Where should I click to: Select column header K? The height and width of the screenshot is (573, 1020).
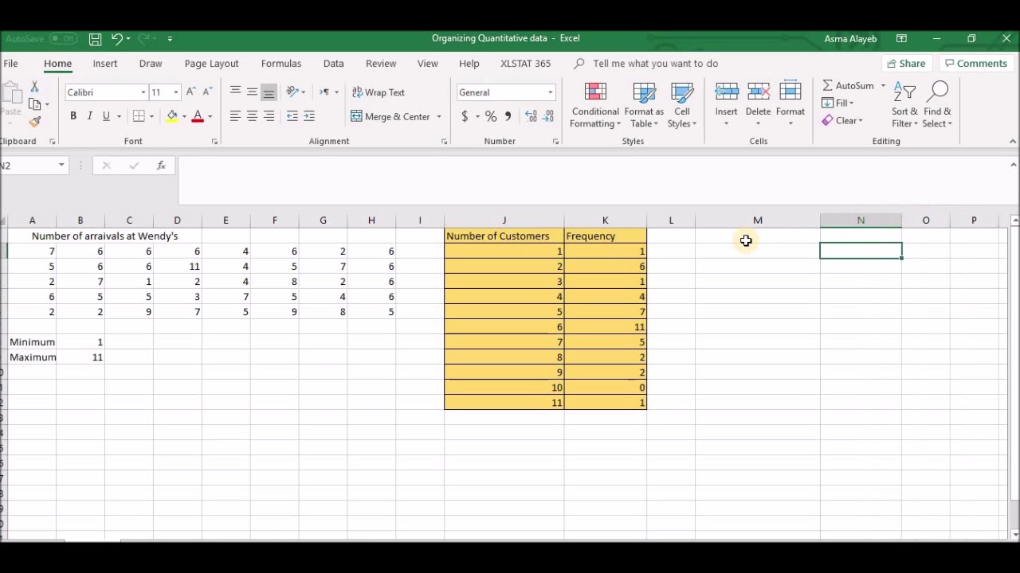605,220
